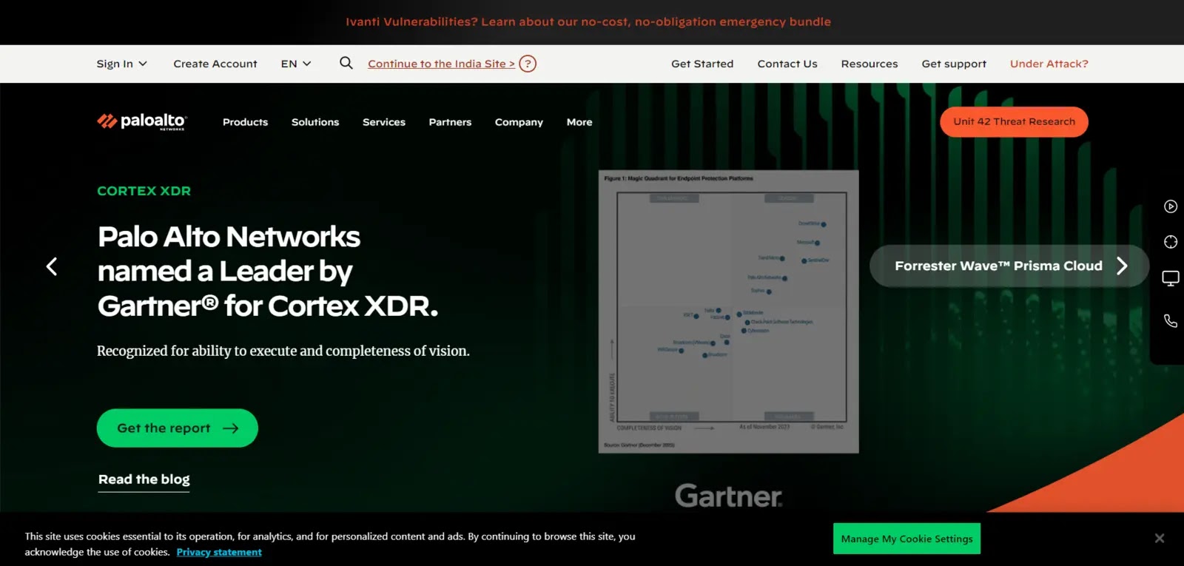The width and height of the screenshot is (1184, 566).
Task: Click the phone contact sidebar icon
Action: pyautogui.click(x=1170, y=321)
